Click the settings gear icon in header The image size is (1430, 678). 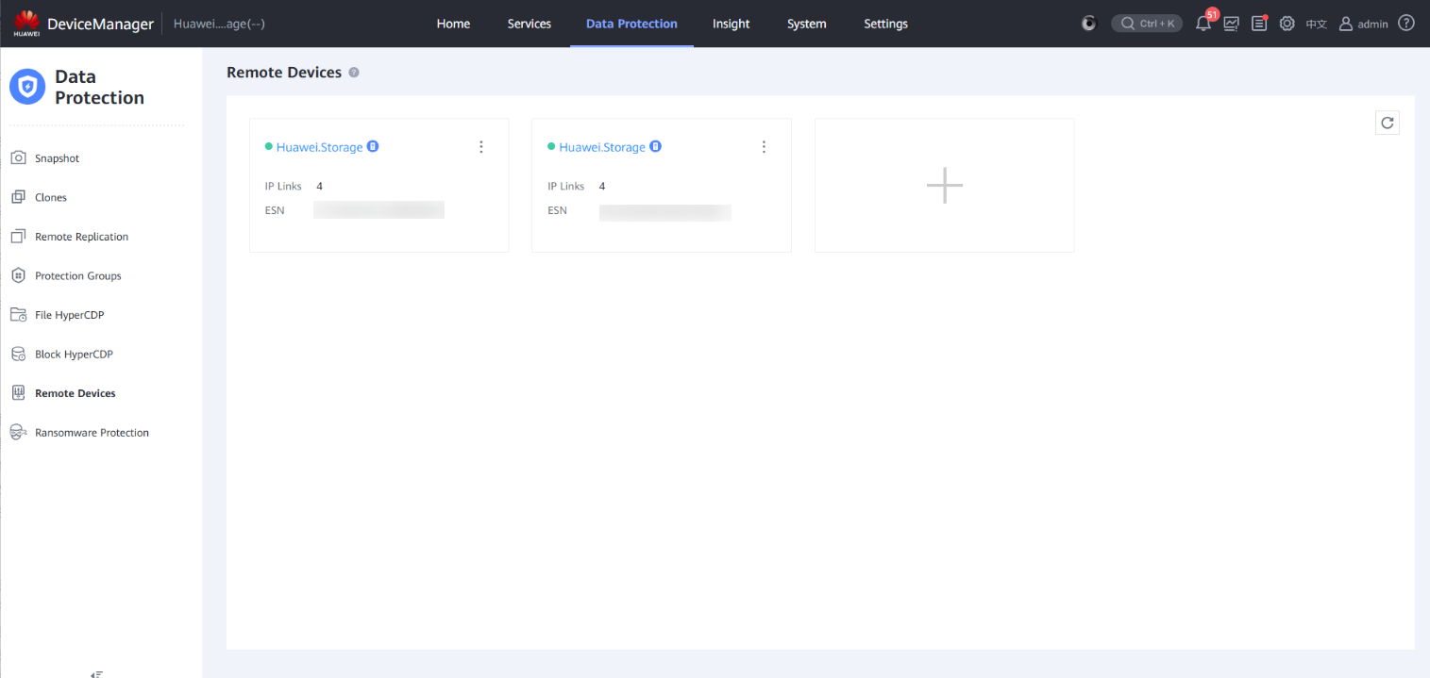1287,25
